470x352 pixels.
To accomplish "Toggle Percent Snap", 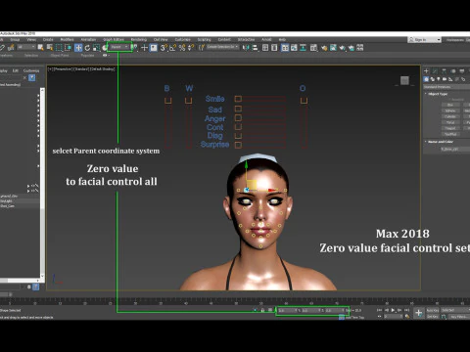I will [182, 48].
